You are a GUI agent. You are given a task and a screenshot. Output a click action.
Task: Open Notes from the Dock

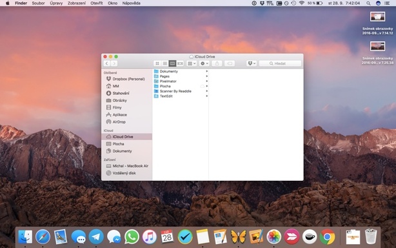(203, 237)
